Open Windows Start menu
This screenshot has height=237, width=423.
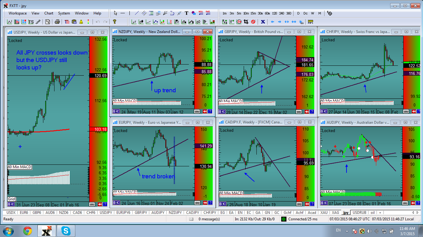(x=8, y=231)
